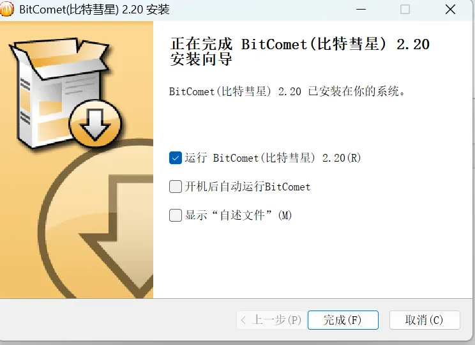Uncheck the 运行 BitComet 2.20(R) checkbox
This screenshot has width=475, height=345.
coord(176,158)
